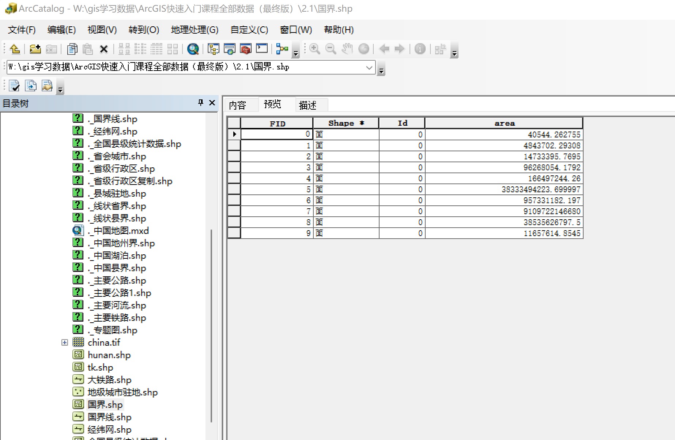Switch to Thumbnails view icon
The width and height of the screenshot is (675, 440).
pyautogui.click(x=173, y=49)
